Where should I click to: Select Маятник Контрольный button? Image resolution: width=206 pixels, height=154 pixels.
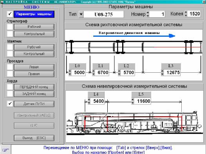pos(34,54)
